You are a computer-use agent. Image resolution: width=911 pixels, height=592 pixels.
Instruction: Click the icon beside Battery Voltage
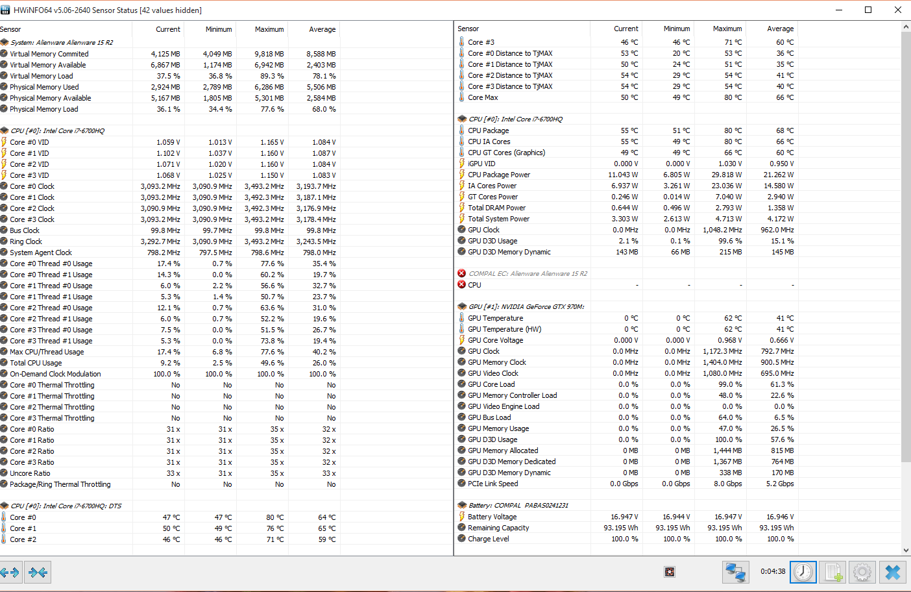click(462, 517)
